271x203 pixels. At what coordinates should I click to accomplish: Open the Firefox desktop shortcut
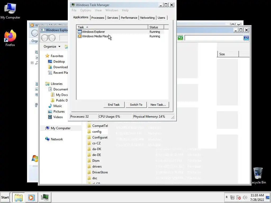point(10,38)
